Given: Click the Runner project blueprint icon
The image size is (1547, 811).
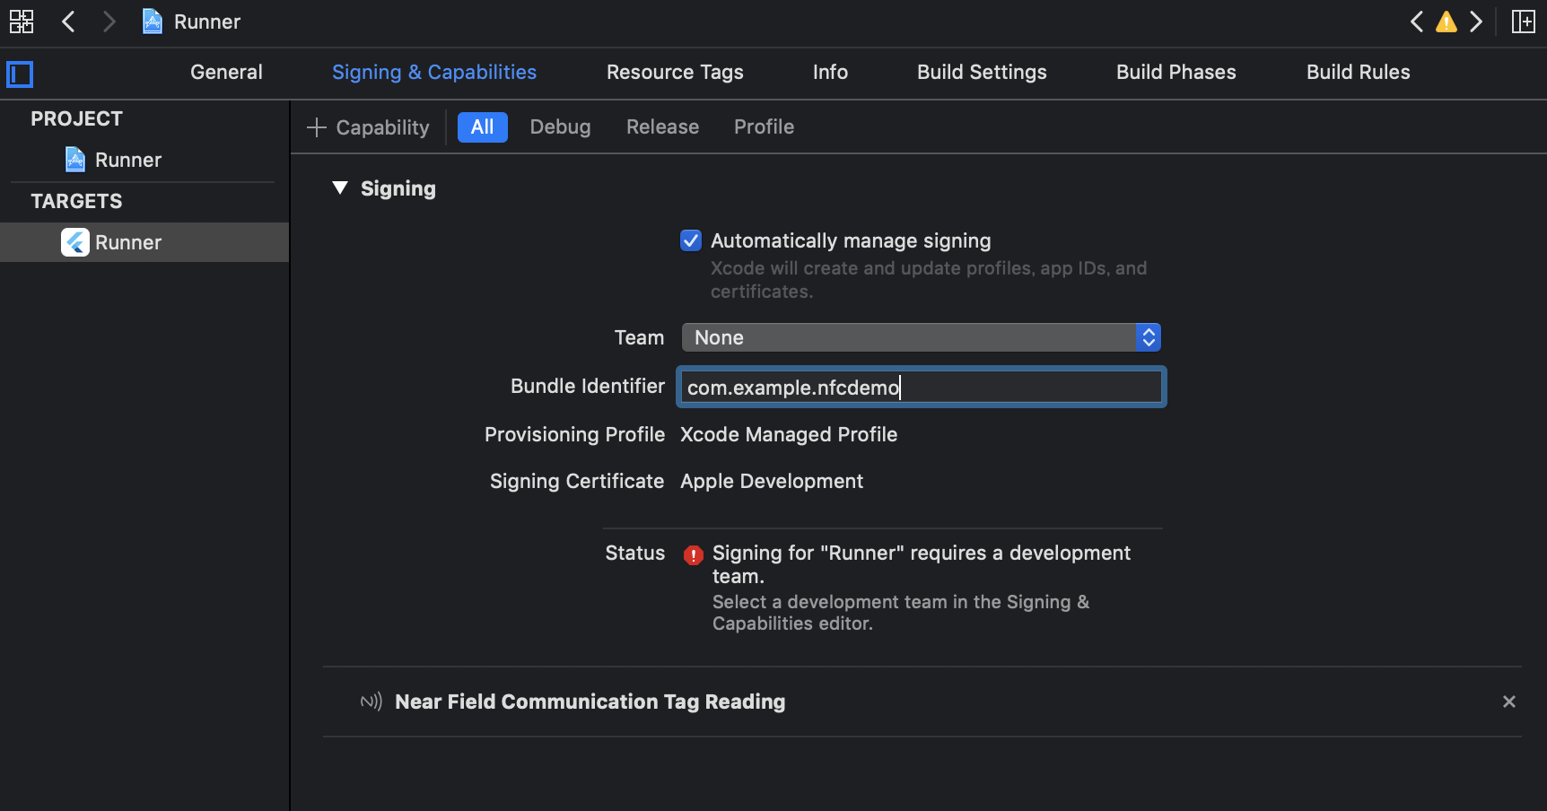Looking at the screenshot, I should click(x=75, y=160).
